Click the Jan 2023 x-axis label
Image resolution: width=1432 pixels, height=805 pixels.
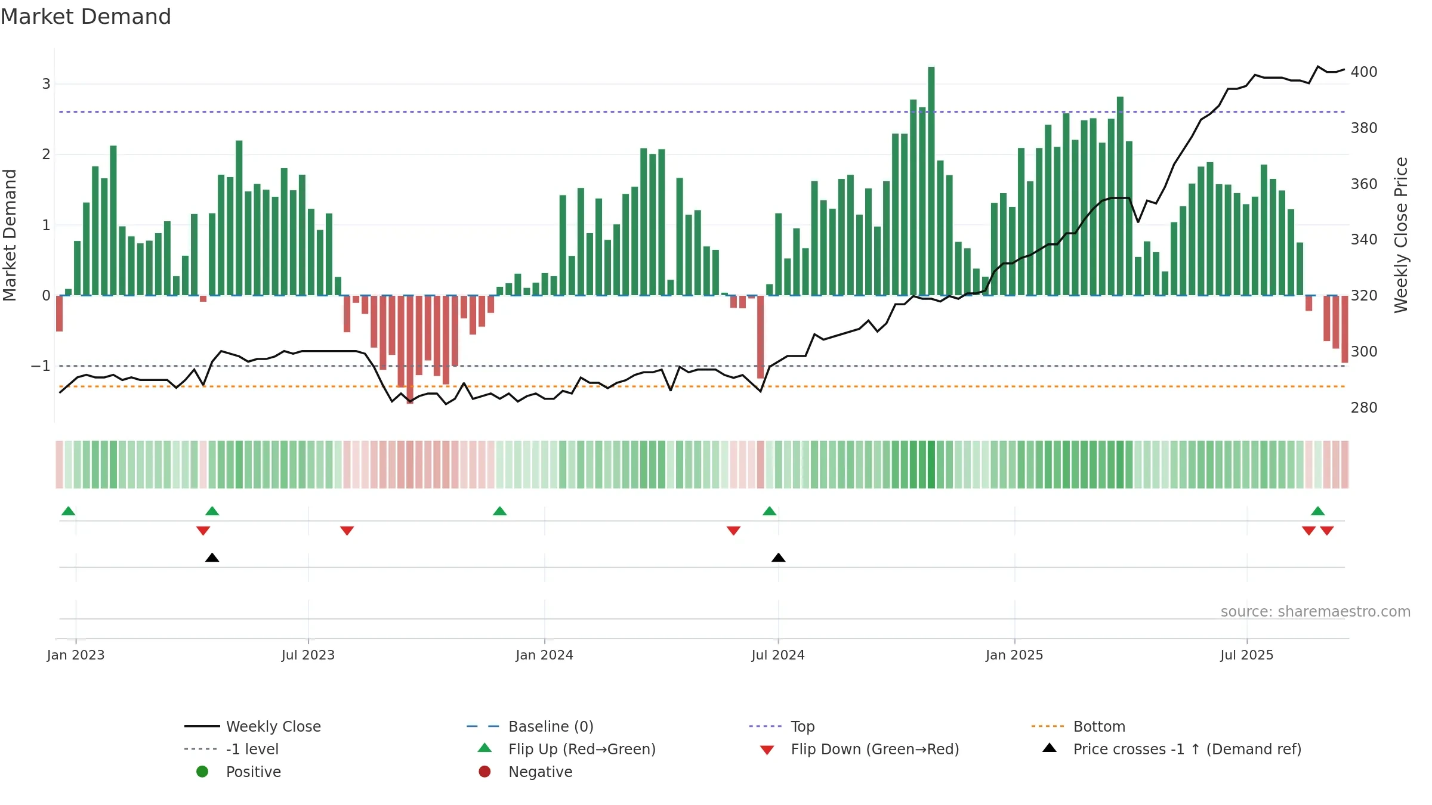point(76,655)
